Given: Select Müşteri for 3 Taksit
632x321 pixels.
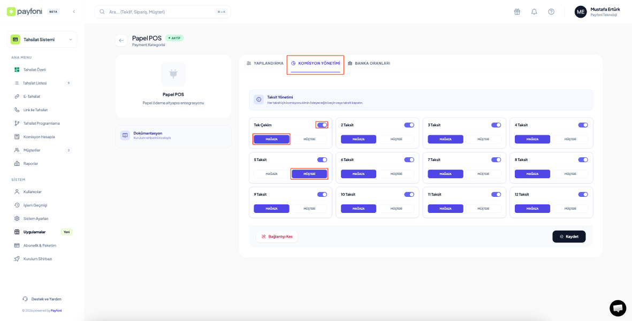Looking at the screenshot, I should (x=483, y=139).
